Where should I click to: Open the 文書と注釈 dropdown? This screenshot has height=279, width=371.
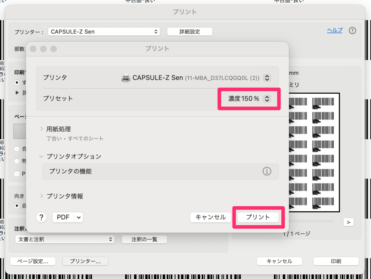click(65, 239)
